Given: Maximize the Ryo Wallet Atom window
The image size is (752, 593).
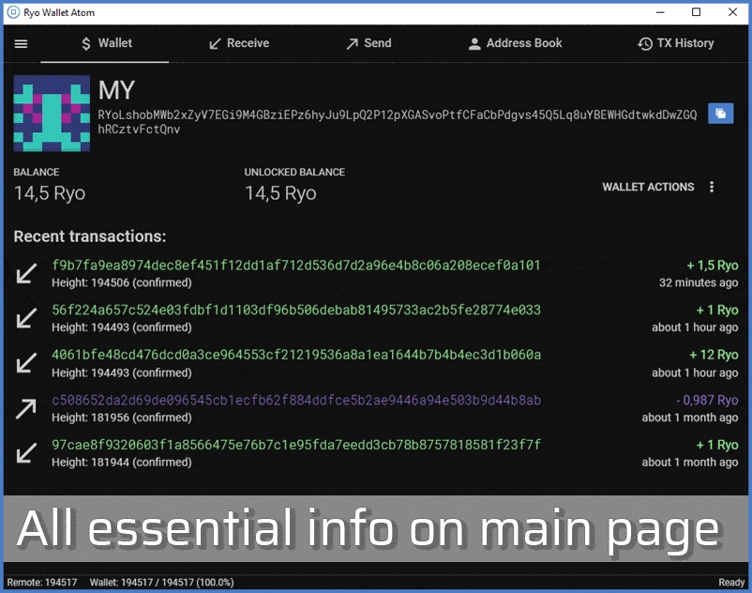Looking at the screenshot, I should click(697, 12).
